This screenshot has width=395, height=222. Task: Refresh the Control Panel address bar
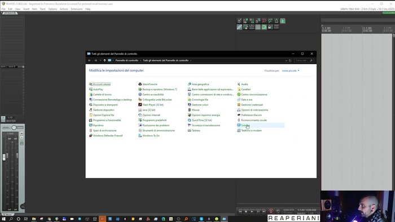pos(290,61)
